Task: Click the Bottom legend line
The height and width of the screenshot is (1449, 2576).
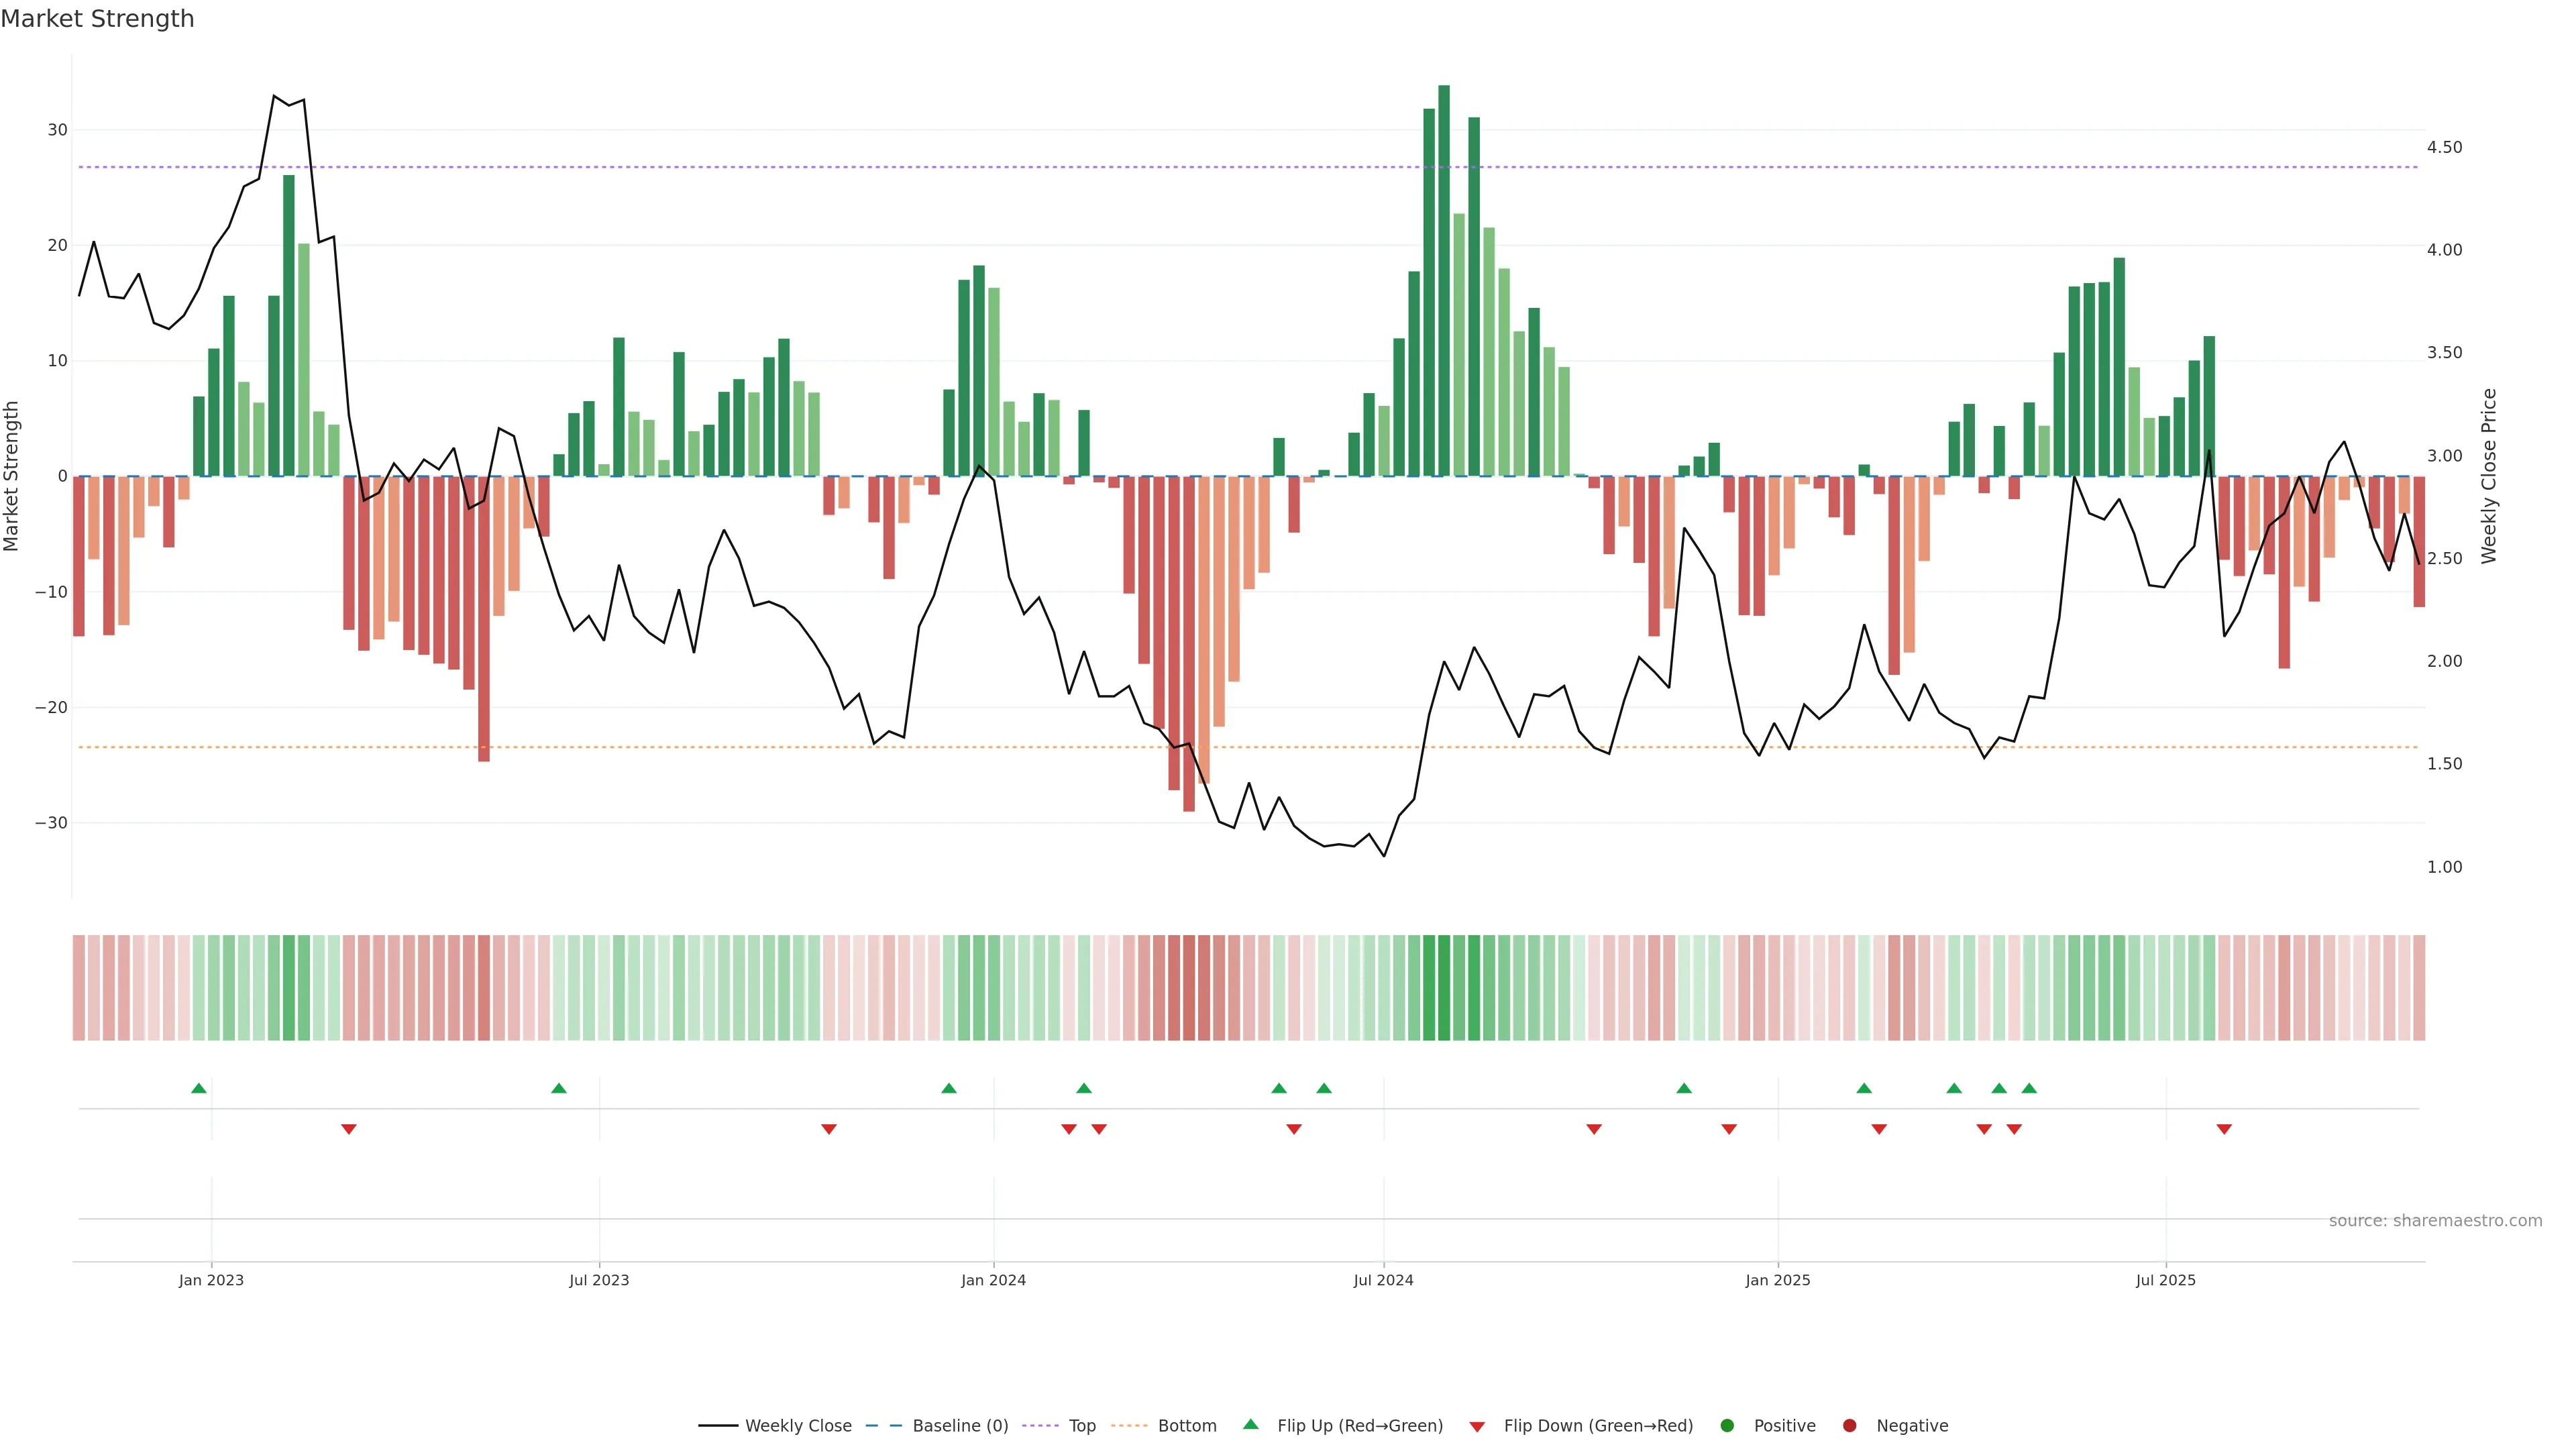Action: point(1129,1426)
